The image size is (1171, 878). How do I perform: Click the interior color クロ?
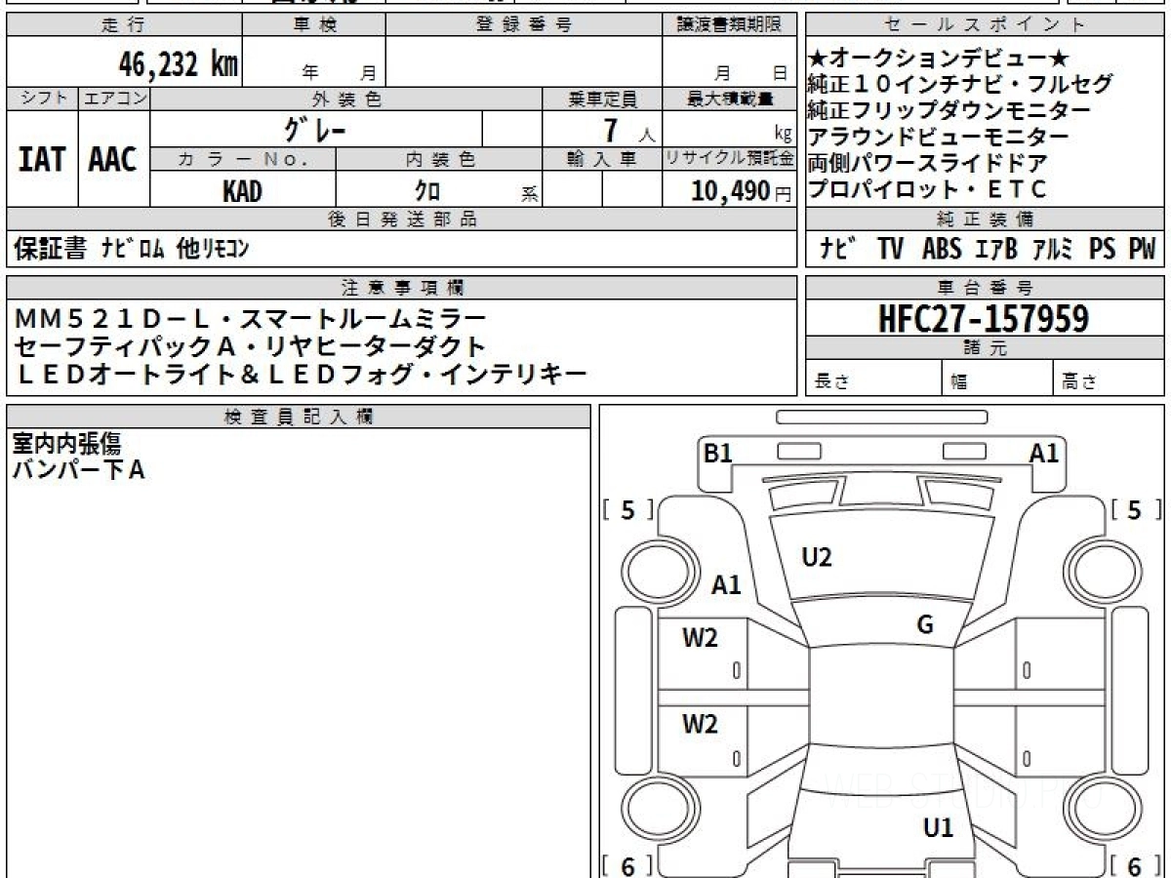click(429, 191)
